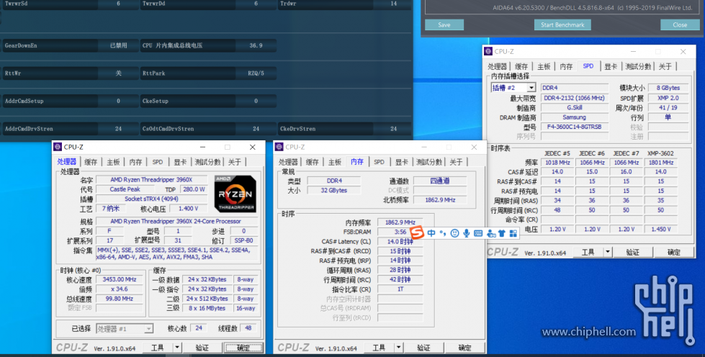Click 验证 in the processor window
Screen dimensions: 705x357
pos(202,348)
